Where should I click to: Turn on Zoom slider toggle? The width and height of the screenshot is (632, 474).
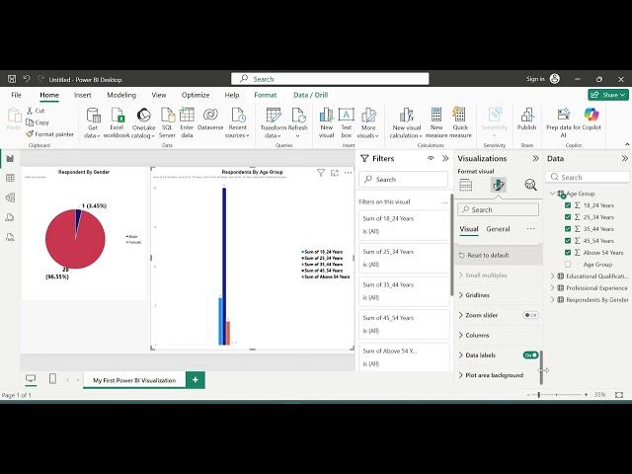click(x=531, y=315)
